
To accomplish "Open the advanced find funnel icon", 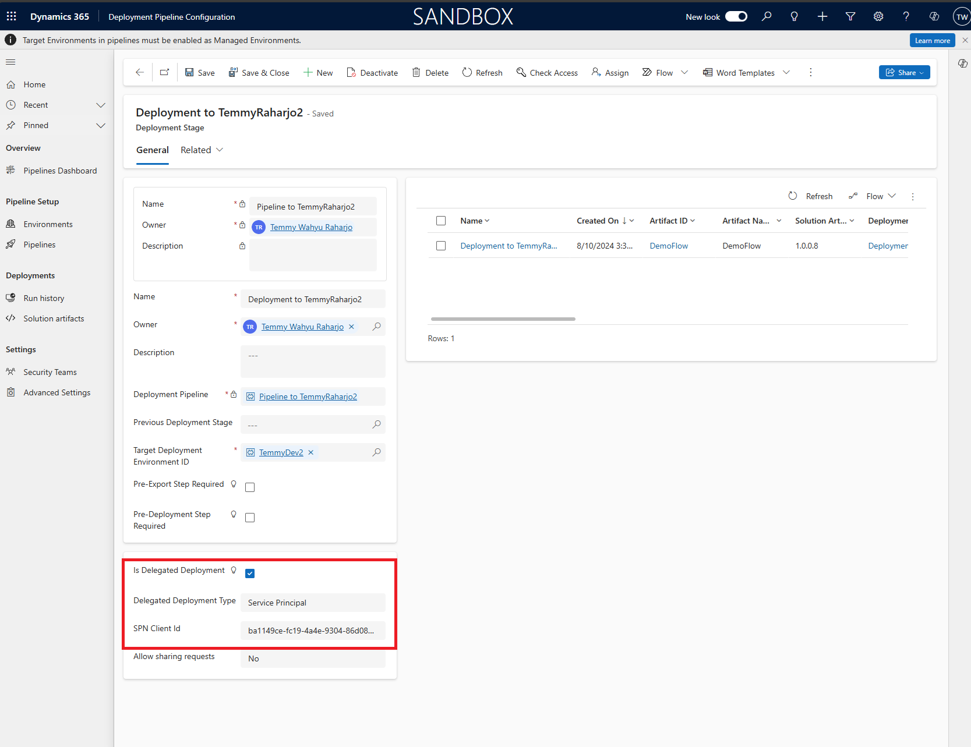I will (850, 16).
